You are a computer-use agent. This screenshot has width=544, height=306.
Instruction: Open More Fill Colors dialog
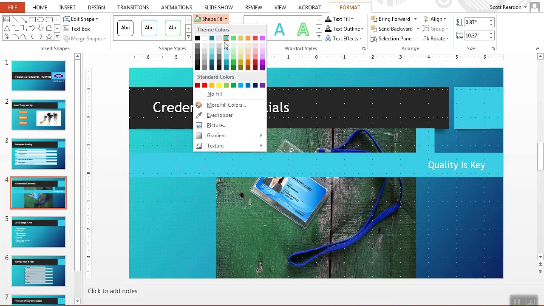point(227,105)
